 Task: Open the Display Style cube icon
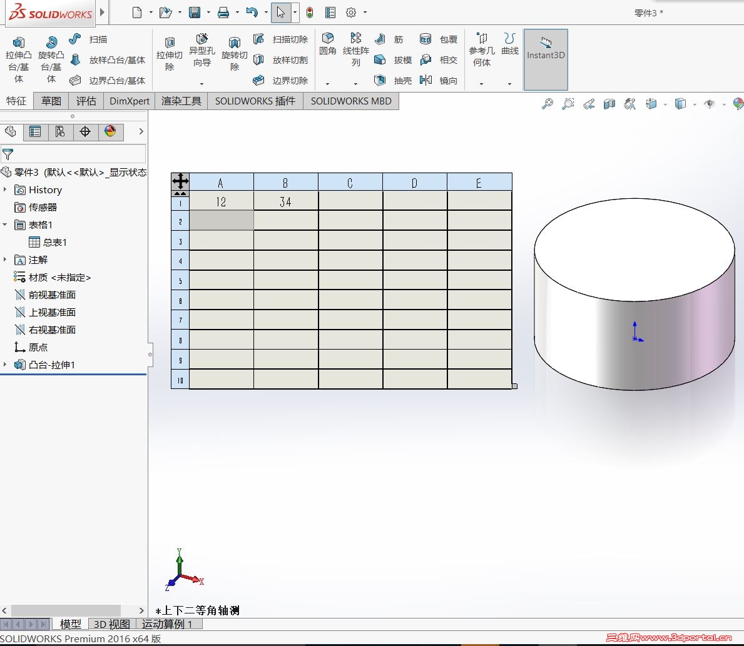[x=680, y=104]
